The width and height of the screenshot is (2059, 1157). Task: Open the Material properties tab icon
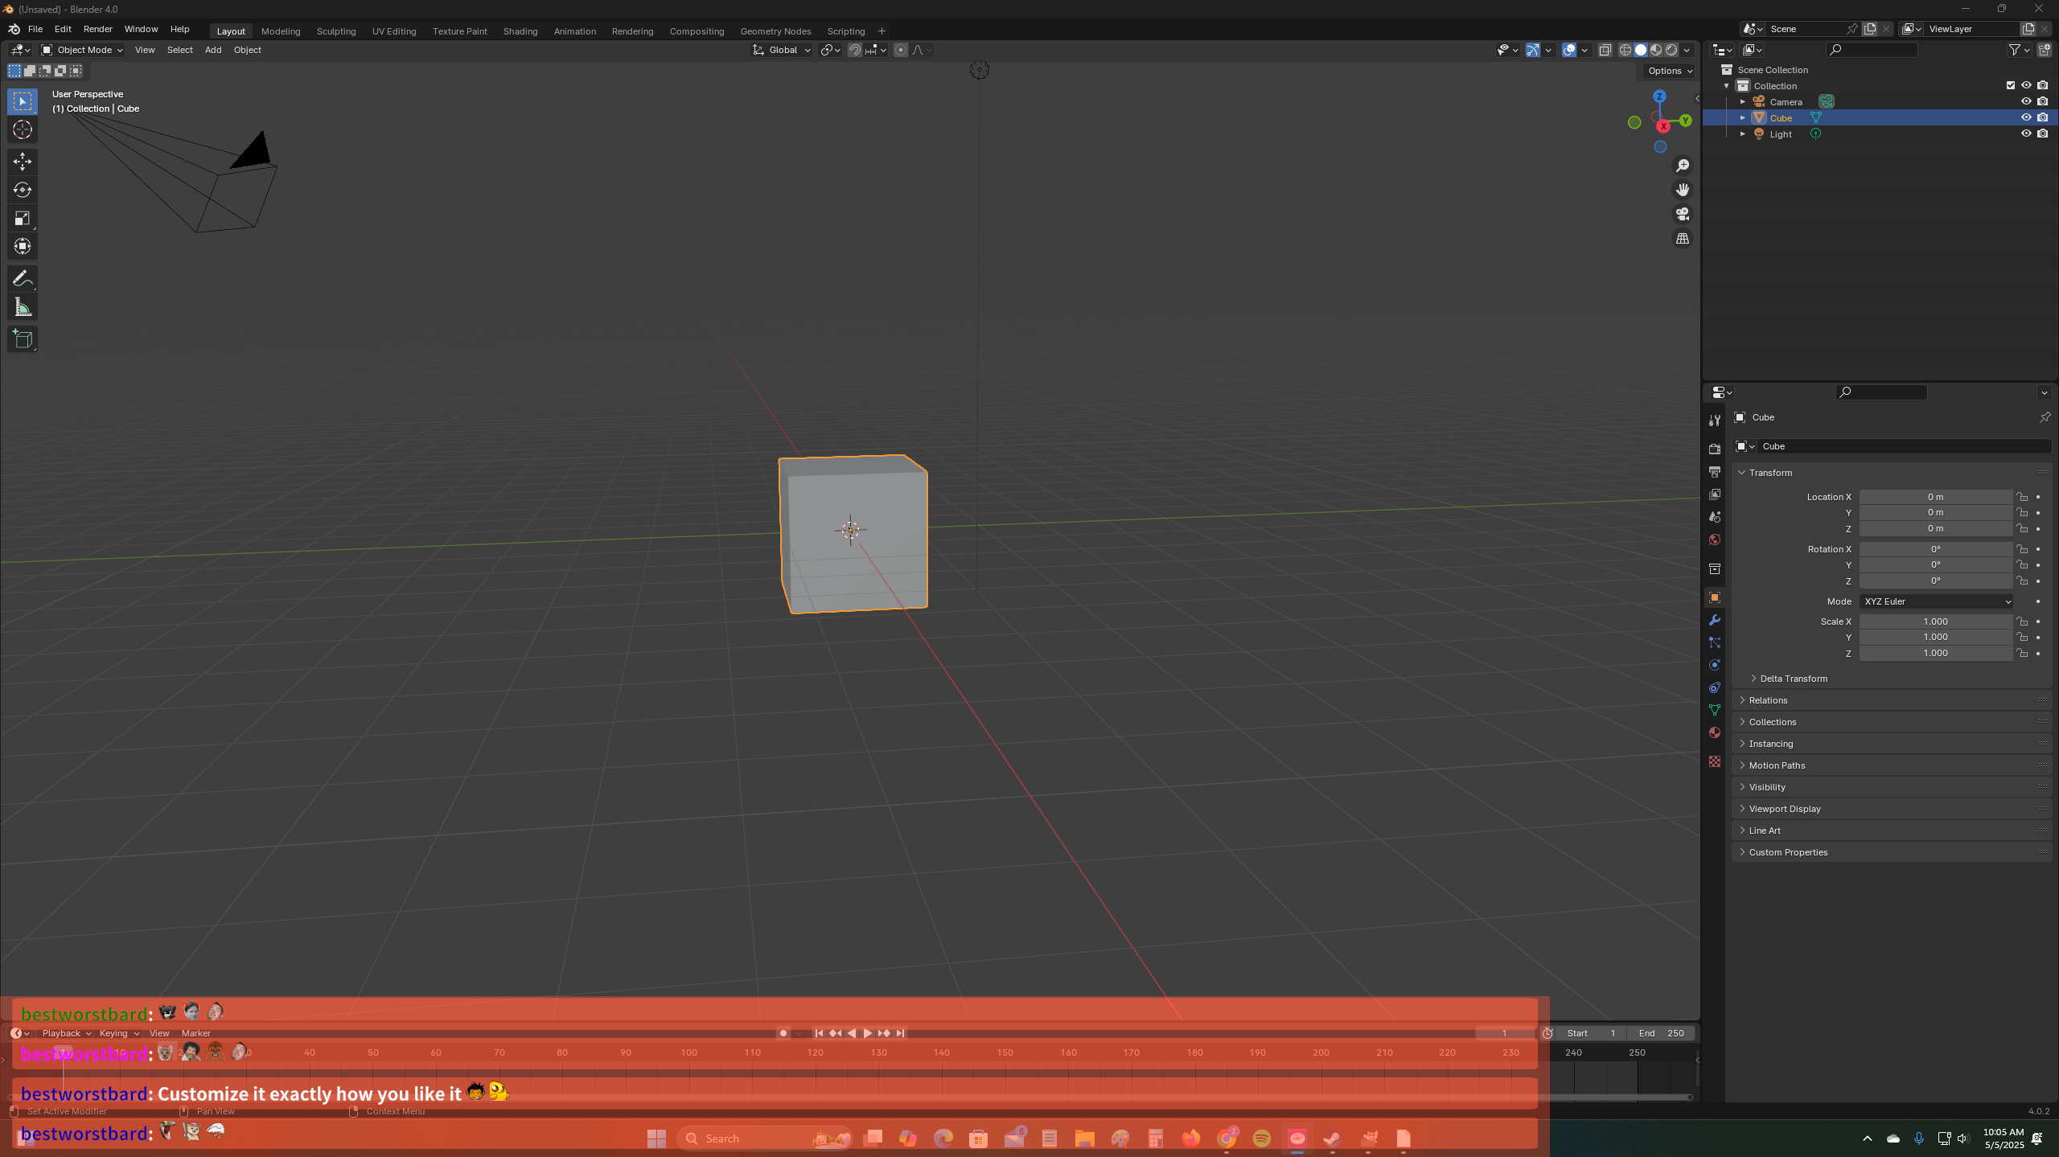1715,732
